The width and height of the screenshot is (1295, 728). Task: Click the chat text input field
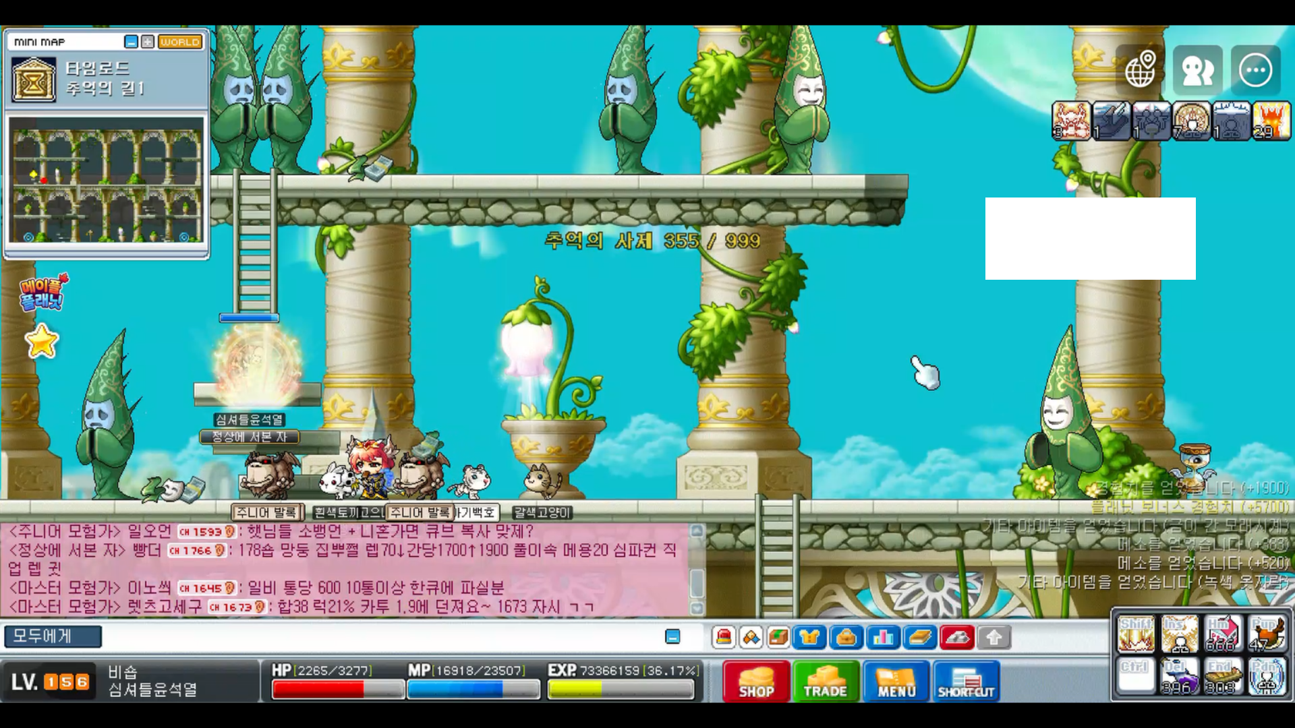click(381, 636)
